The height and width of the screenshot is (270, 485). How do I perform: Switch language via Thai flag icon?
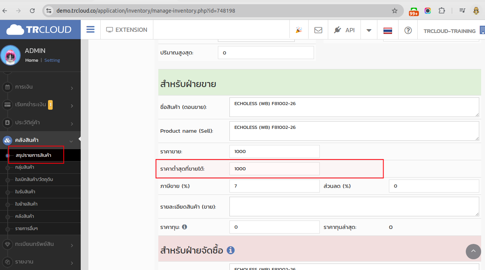388,30
